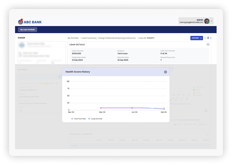Open the three-dot more options menu
Image resolution: width=232 pixels, height=165 pixels.
click(211, 38)
